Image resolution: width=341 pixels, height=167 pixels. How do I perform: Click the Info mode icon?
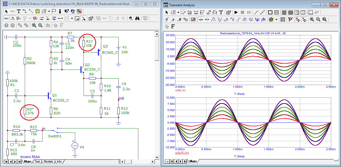(60, 11)
